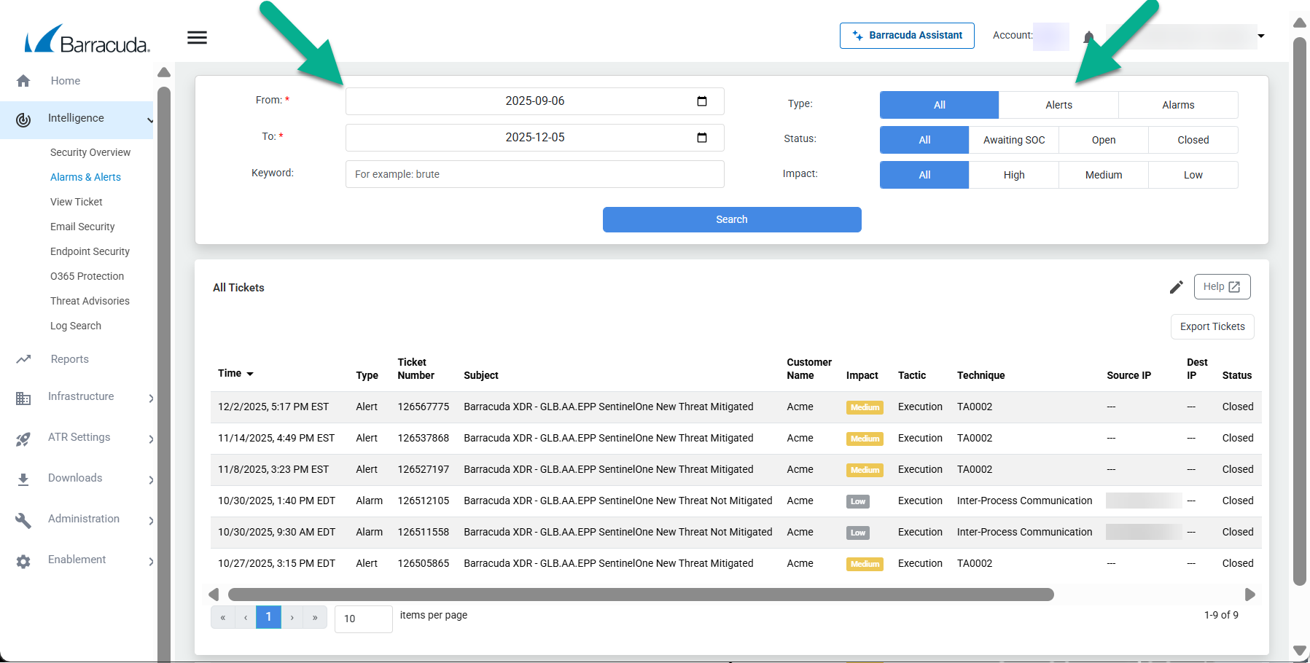The height and width of the screenshot is (663, 1310).
Task: Click the Export Tickets button
Action: [1212, 326]
